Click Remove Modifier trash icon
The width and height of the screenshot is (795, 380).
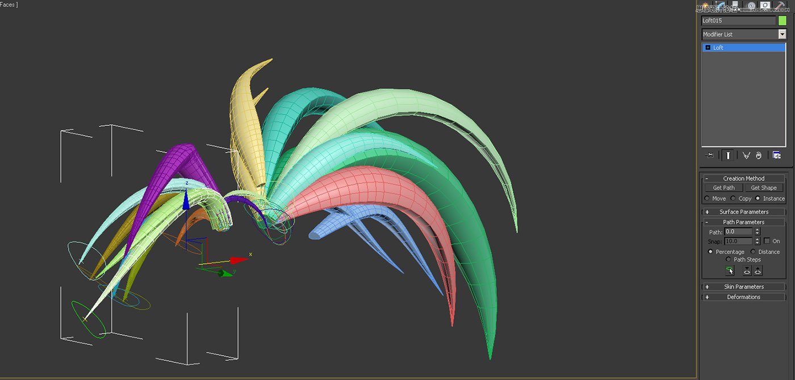pos(759,155)
